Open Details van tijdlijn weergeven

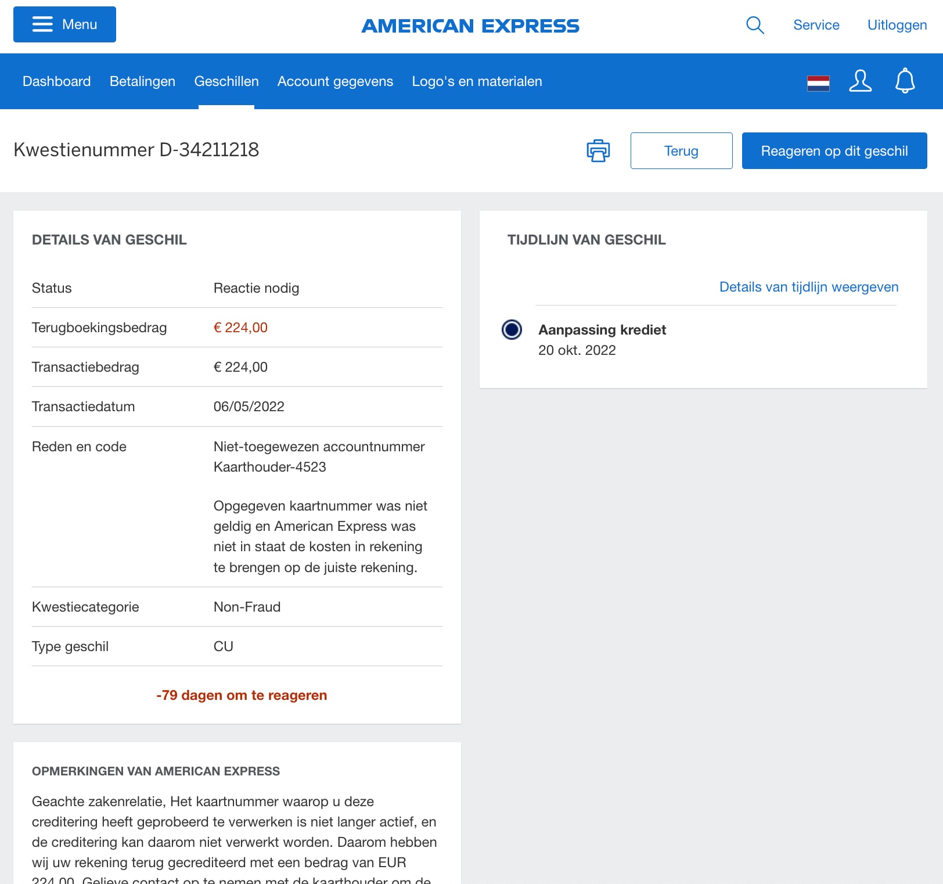[808, 286]
